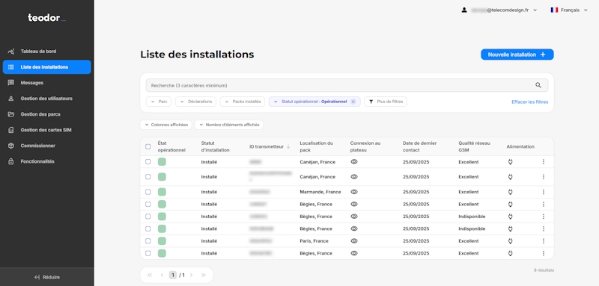Expand the Déclarations filter dropdown
The width and height of the screenshot is (599, 286).
click(x=196, y=102)
